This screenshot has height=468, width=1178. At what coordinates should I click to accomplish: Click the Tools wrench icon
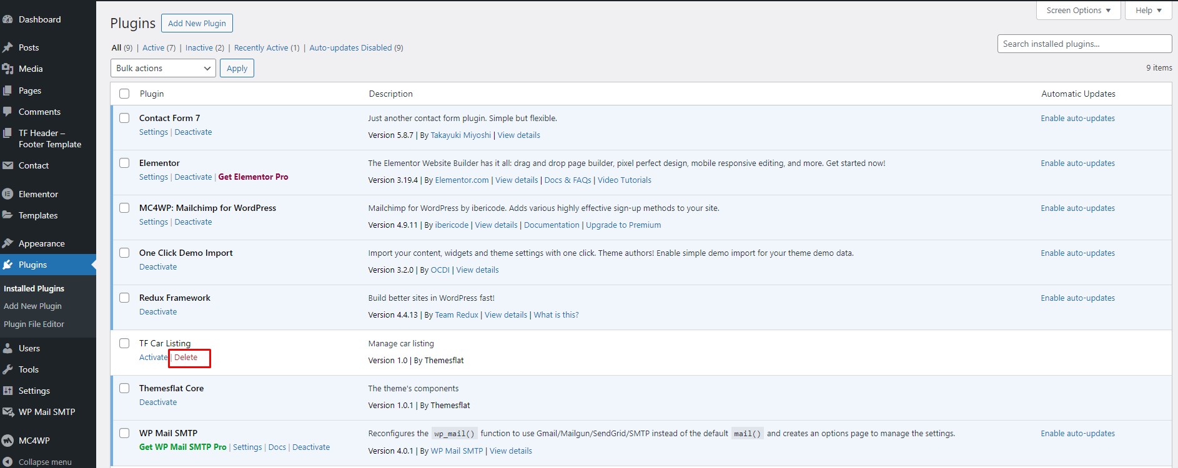pos(7,369)
